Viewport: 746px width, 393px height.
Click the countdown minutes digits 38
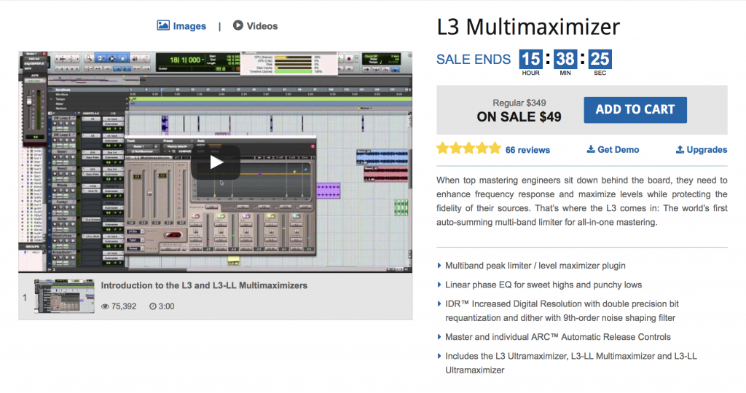click(x=565, y=60)
